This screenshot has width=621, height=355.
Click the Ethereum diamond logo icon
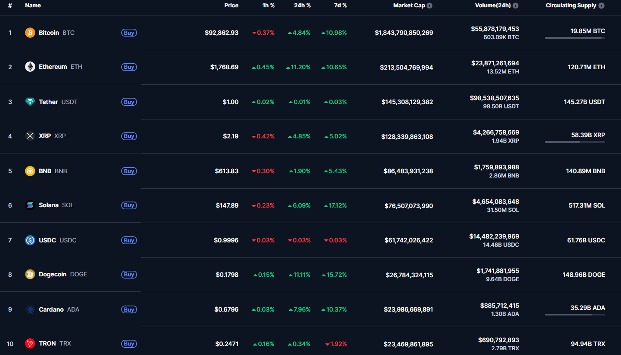tap(30, 67)
